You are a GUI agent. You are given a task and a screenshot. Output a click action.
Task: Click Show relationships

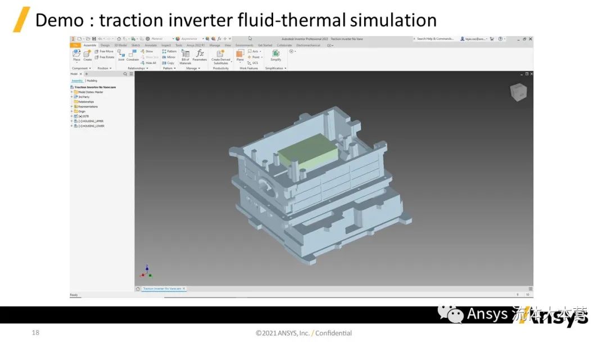point(147,51)
